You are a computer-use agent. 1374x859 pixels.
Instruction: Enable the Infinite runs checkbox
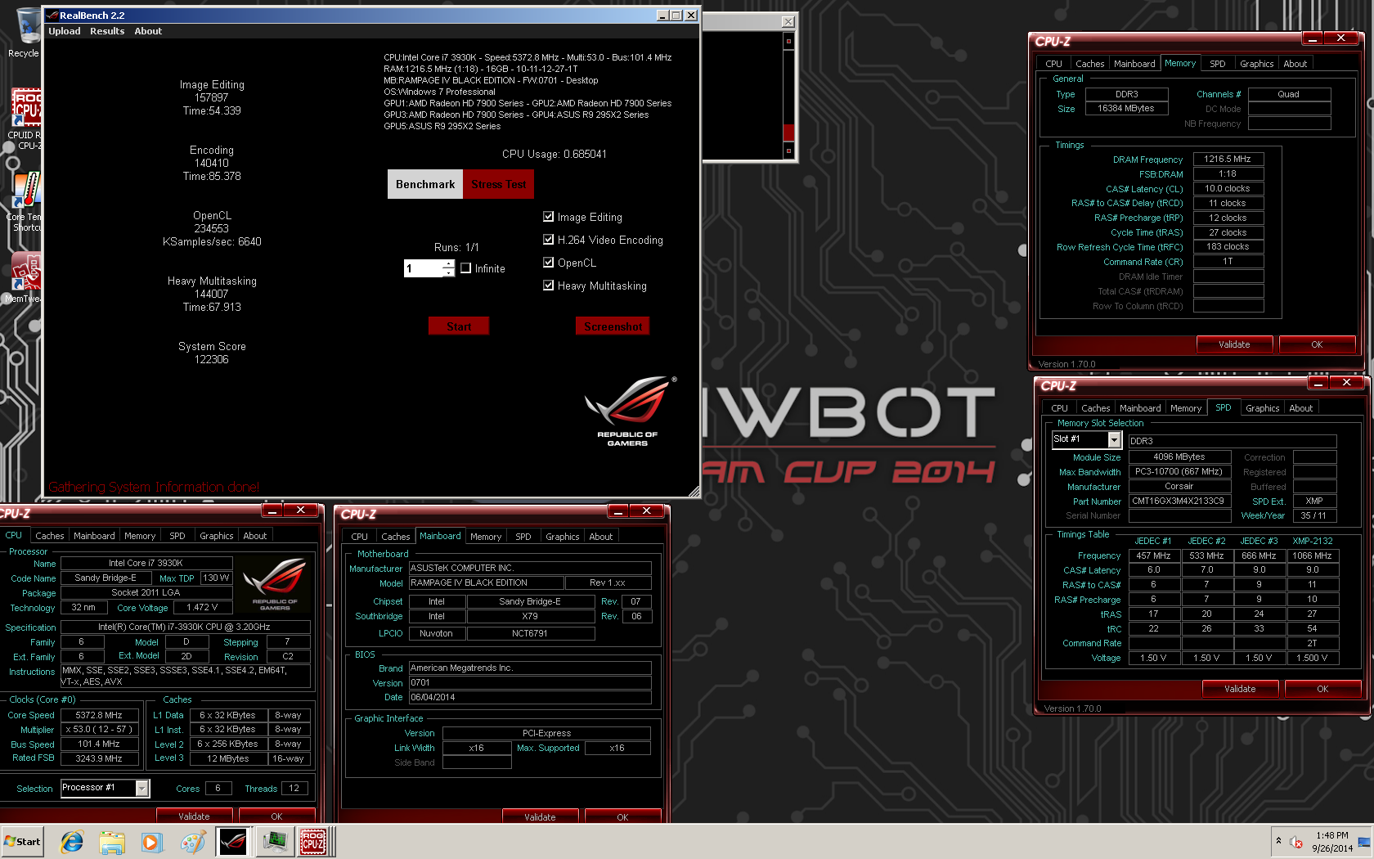point(466,268)
